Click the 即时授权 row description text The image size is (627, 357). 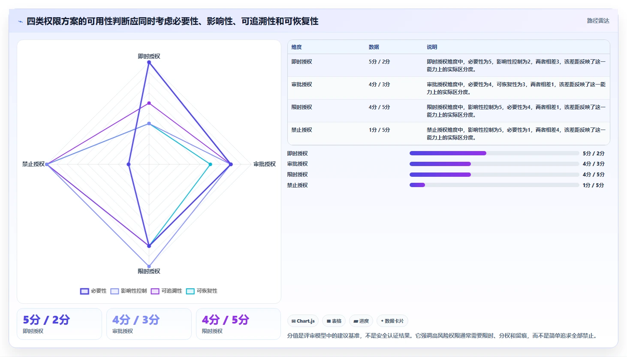tap(516, 65)
